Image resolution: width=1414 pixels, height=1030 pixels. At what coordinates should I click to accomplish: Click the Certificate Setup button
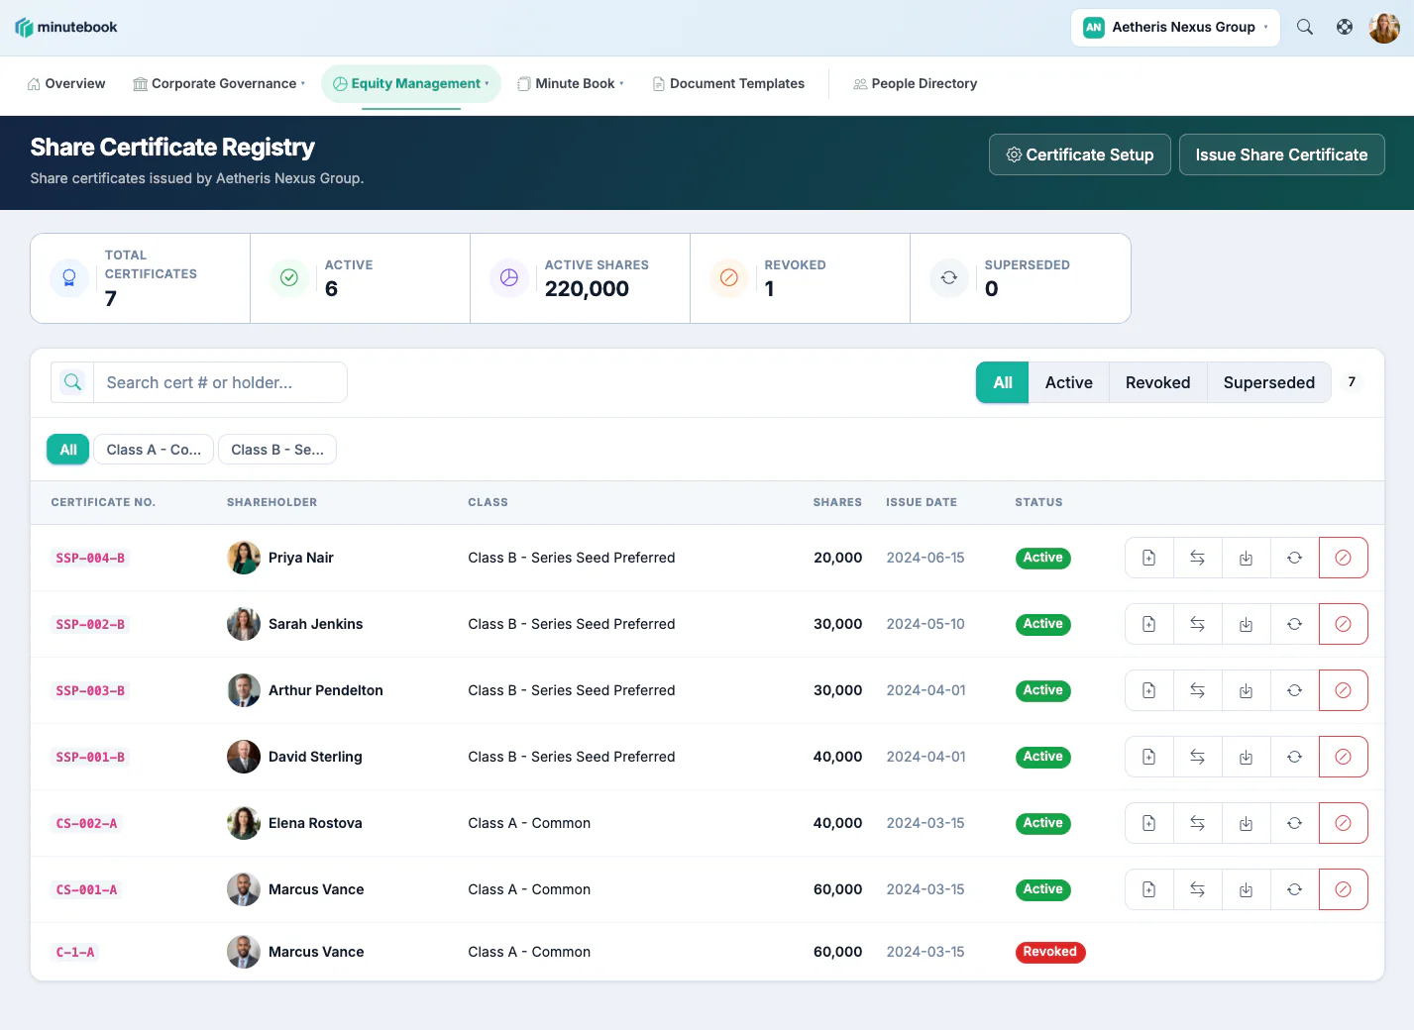1080,154
